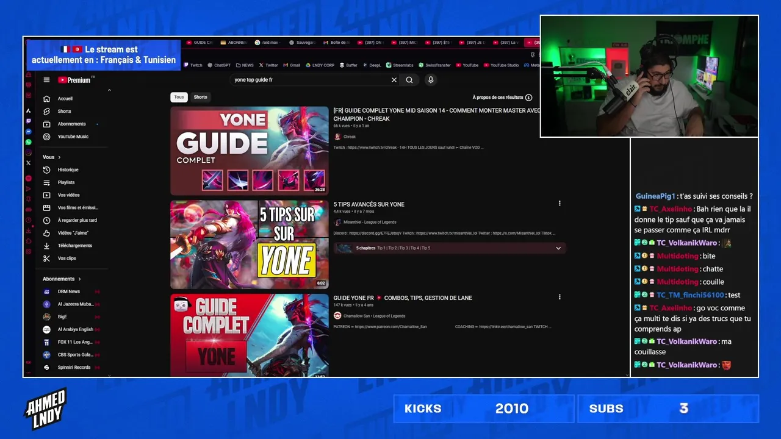Viewport: 781px width, 439px height.
Task: Open the SwissTransfer bookmark
Action: pos(435,65)
